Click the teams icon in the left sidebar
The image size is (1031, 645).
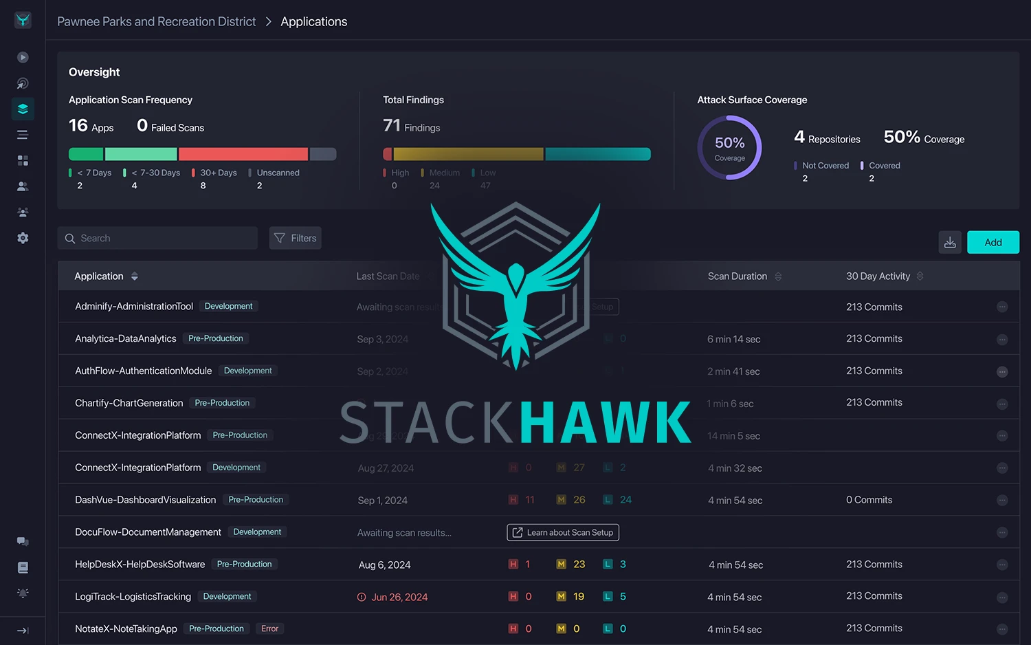coord(23,212)
